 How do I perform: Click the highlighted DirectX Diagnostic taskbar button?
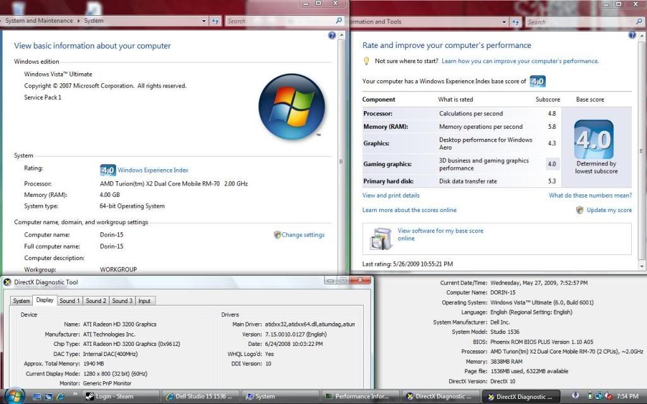click(521, 396)
